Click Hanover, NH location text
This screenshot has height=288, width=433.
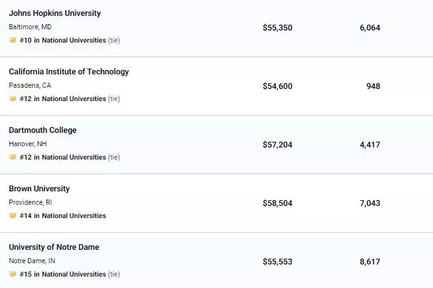tap(27, 144)
